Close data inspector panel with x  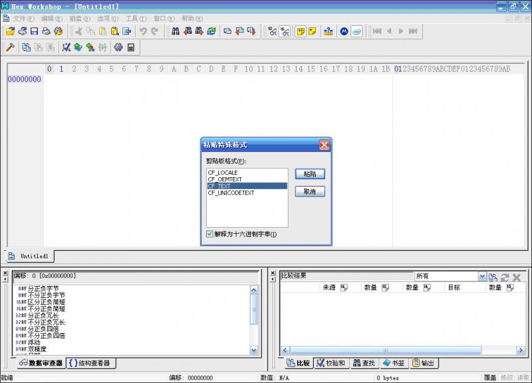(5, 273)
